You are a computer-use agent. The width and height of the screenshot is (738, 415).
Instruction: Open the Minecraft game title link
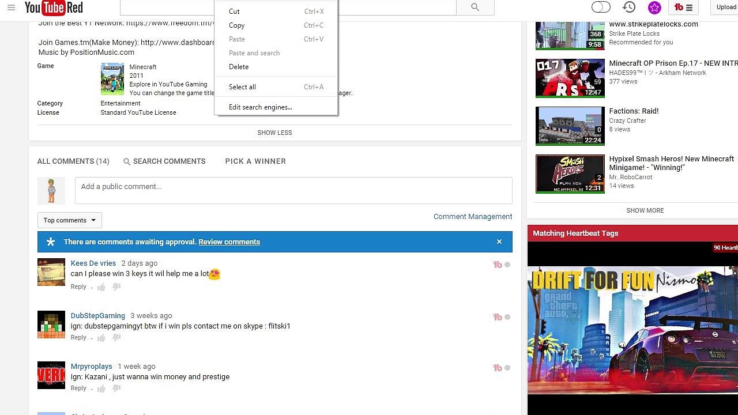point(143,67)
